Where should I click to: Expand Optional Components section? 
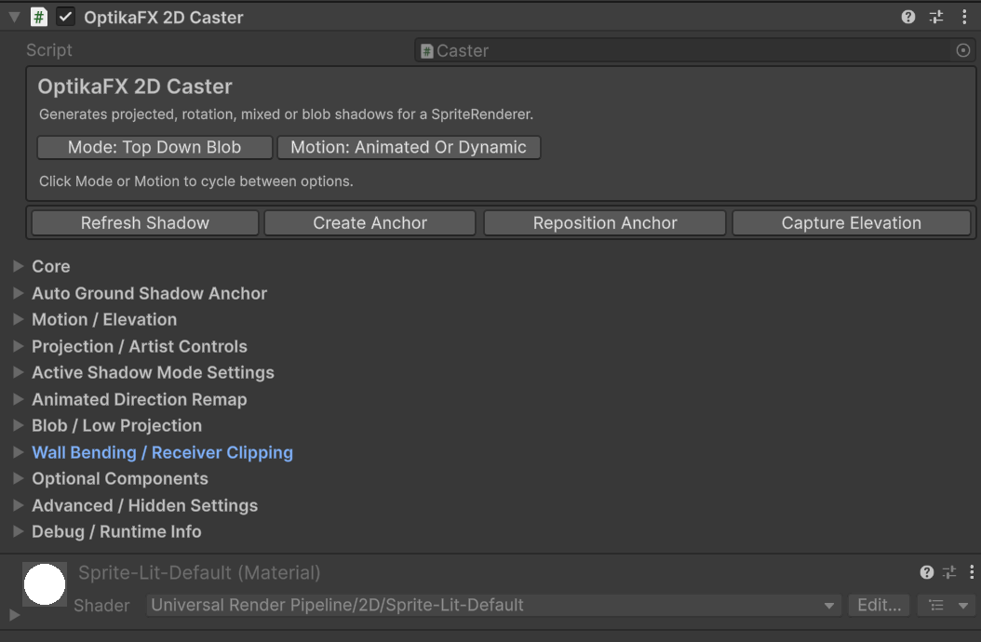pos(18,478)
